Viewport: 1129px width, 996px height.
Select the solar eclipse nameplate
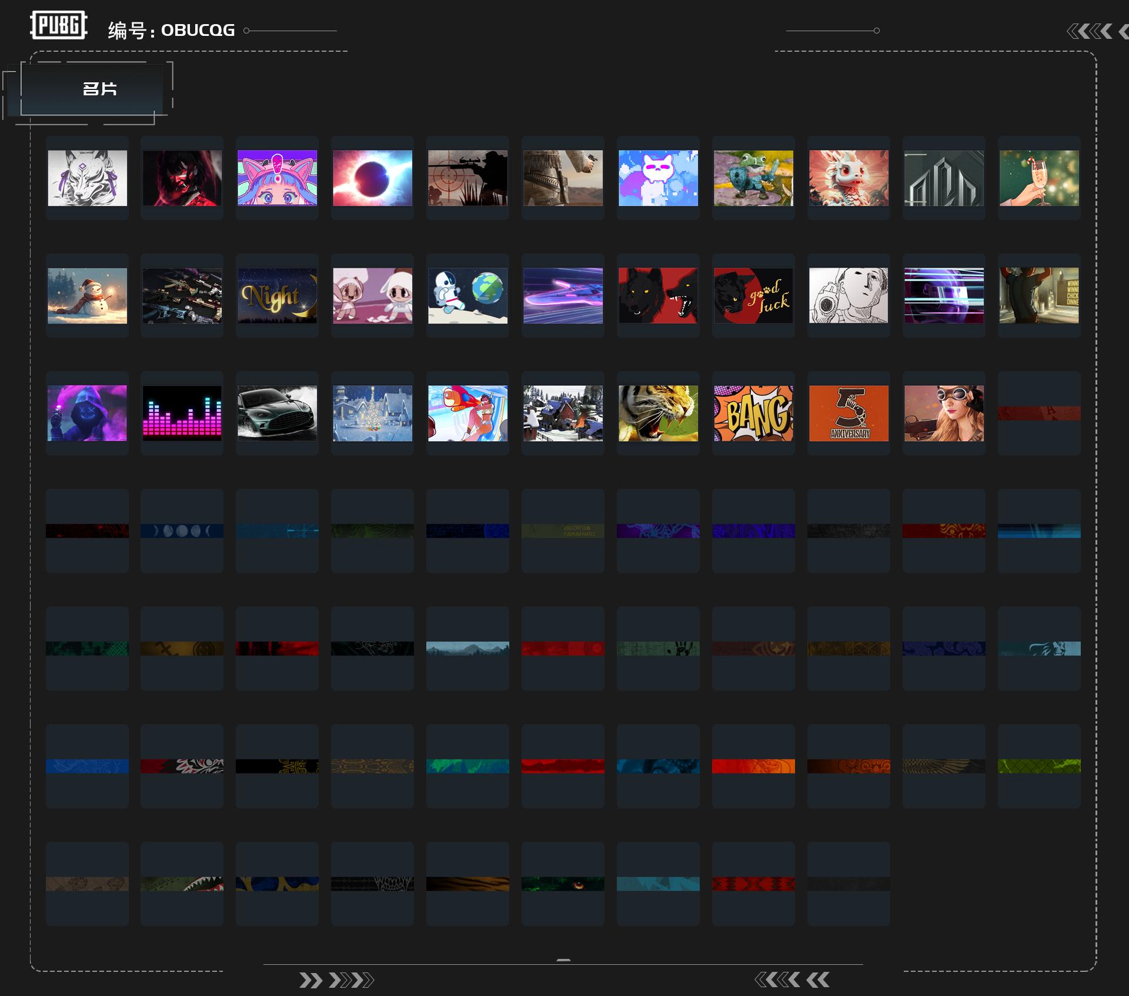[373, 178]
